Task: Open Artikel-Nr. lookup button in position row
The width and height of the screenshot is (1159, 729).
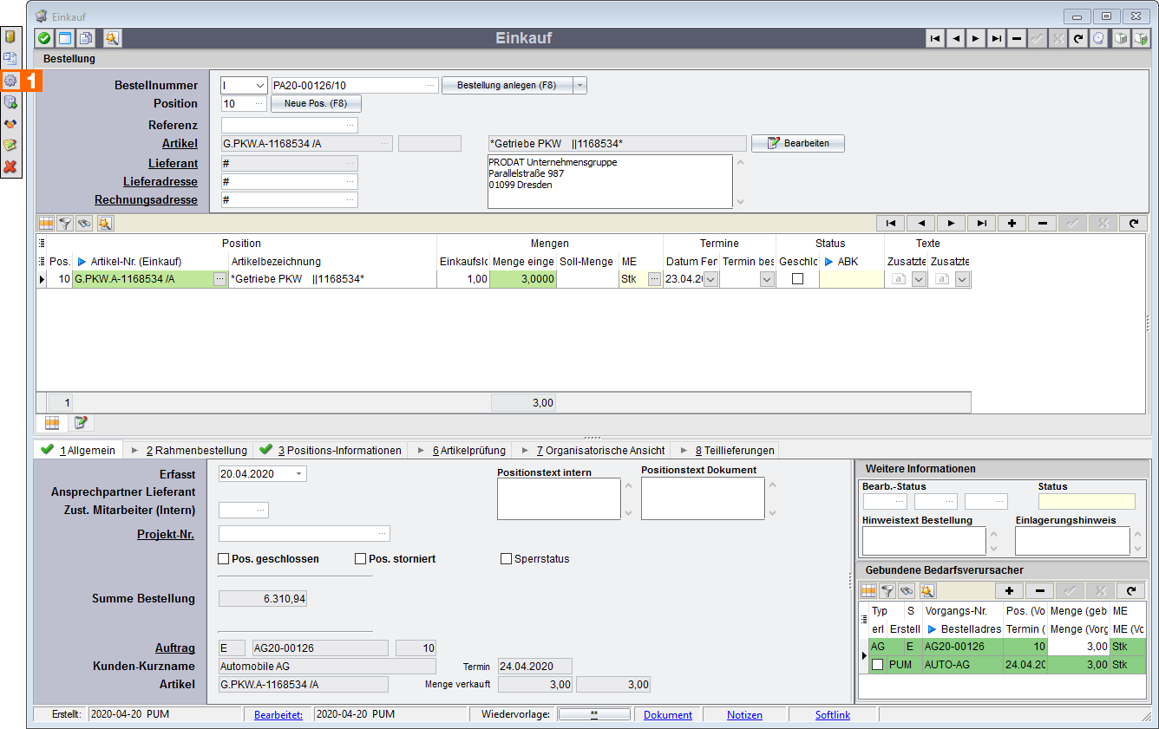Action: [220, 279]
